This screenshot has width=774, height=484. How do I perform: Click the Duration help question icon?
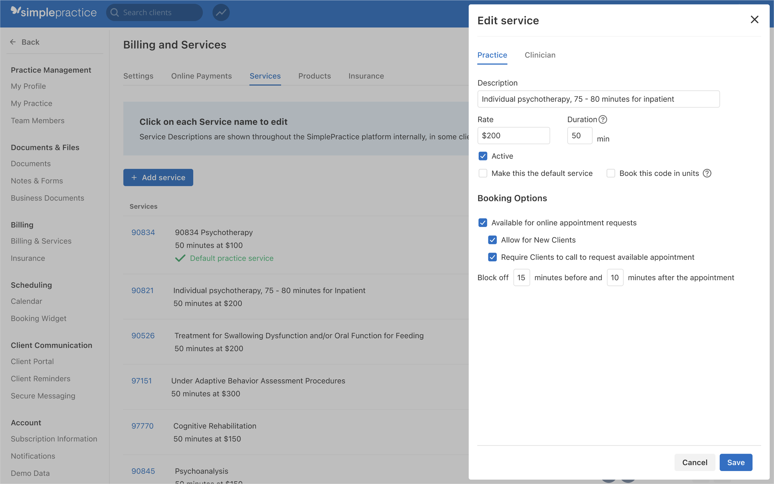[x=603, y=120]
